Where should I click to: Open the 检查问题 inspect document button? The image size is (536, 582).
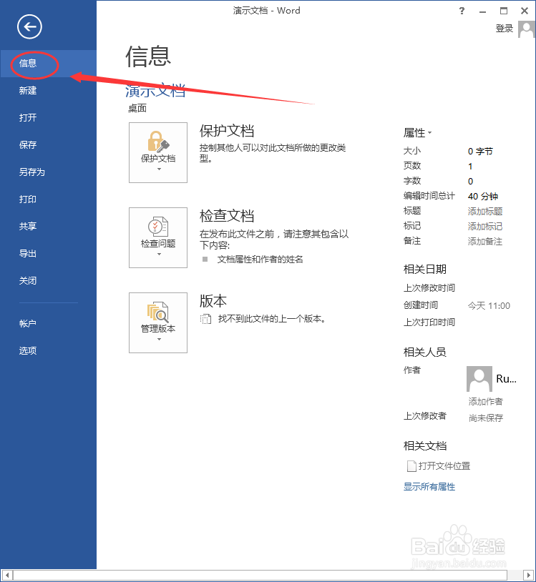[158, 237]
